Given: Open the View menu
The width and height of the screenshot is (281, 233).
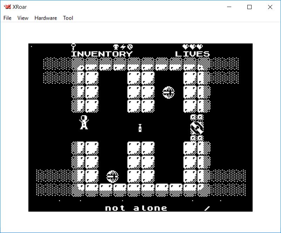Looking at the screenshot, I should pos(23,18).
